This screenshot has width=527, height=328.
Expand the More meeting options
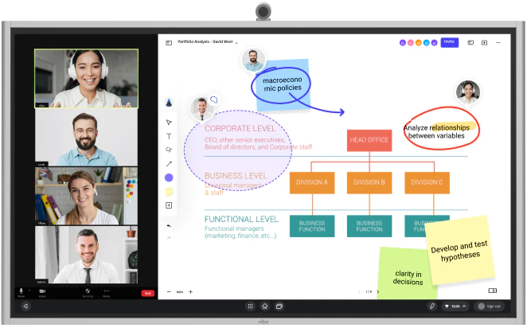pyautogui.click(x=106, y=291)
